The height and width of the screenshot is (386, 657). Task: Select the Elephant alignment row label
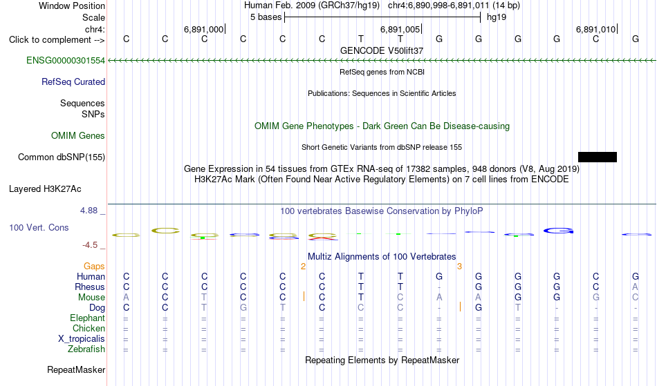[87, 318]
